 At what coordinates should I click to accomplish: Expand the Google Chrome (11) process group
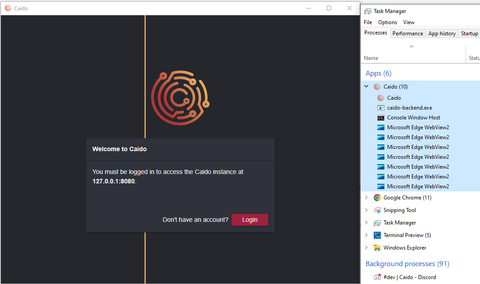coord(366,197)
